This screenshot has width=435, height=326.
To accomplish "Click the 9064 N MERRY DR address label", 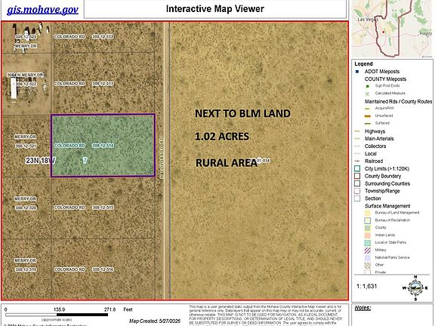I will [x=26, y=75].
